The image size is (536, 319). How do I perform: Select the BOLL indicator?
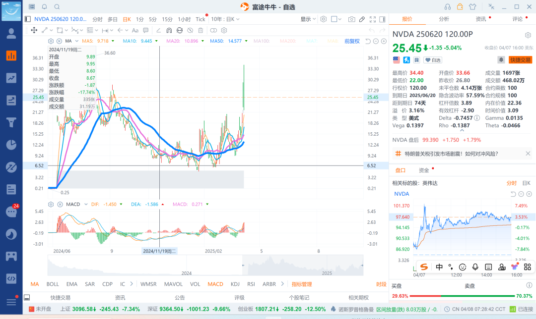pos(53,284)
